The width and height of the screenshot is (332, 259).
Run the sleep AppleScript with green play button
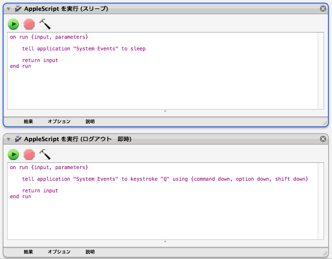click(x=13, y=24)
